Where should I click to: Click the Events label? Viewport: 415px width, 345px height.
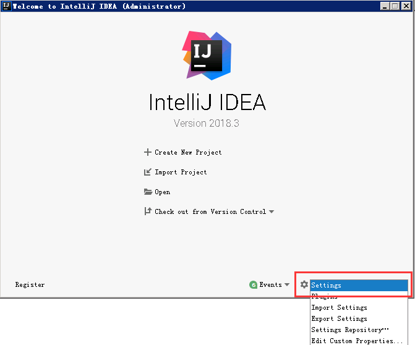[x=270, y=284]
